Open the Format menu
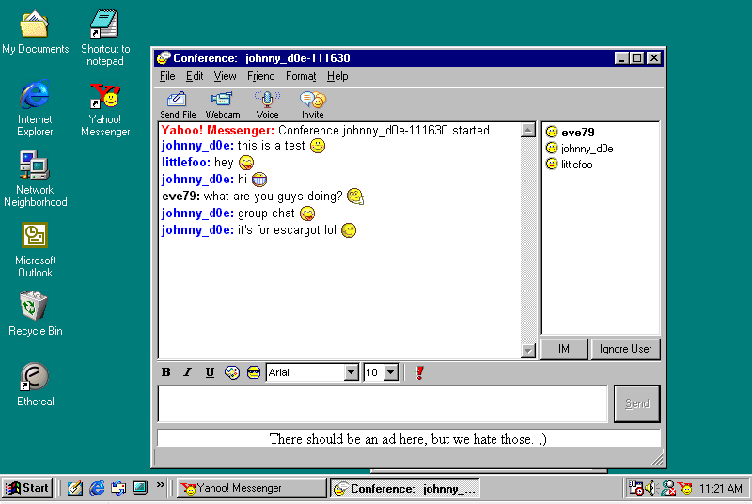Viewport: 752px width, 504px height. (301, 76)
